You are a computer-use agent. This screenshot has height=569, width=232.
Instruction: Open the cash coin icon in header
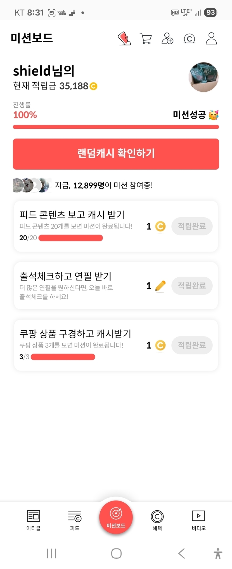pos(189,39)
